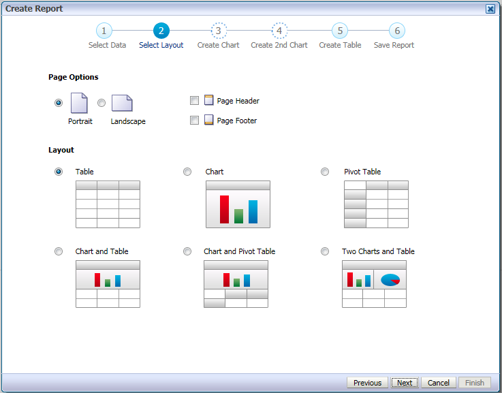502x393 pixels.
Task: Click the Next button
Action: [405, 382]
